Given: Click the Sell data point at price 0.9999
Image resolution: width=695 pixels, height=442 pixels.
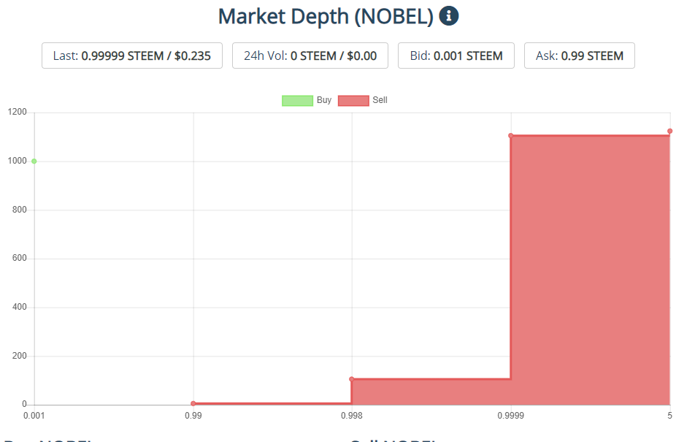Looking at the screenshot, I should pyautogui.click(x=511, y=136).
